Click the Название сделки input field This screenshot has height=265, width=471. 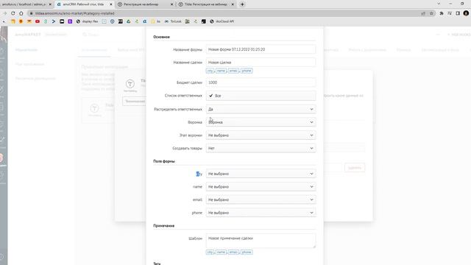coord(261,62)
